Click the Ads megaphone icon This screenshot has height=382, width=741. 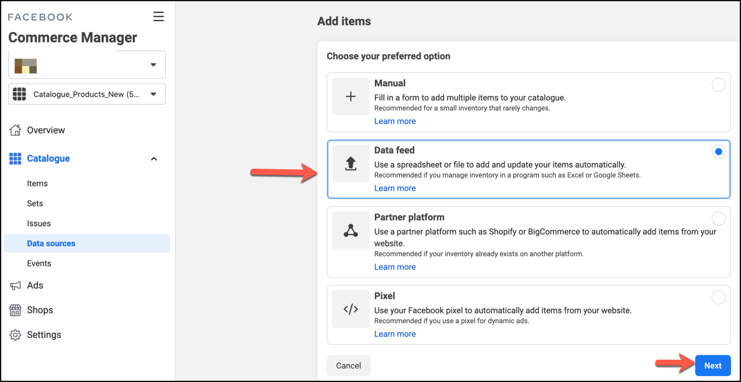15,285
